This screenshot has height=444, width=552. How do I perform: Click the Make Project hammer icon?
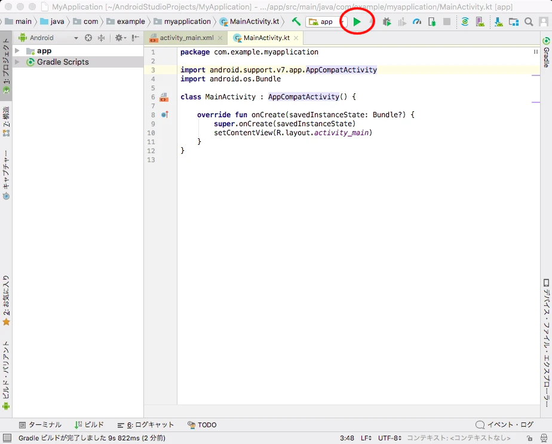click(296, 22)
